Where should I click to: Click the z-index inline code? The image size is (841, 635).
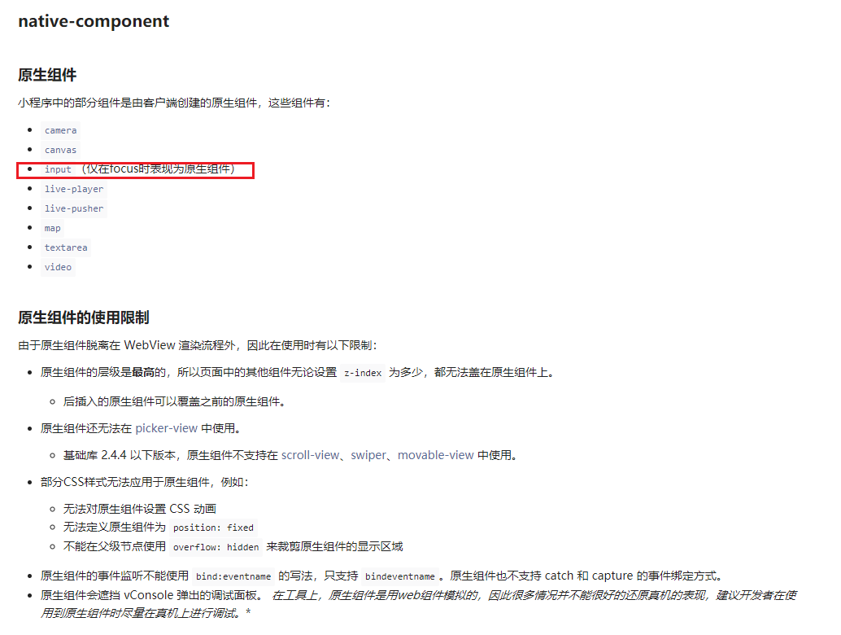point(363,373)
